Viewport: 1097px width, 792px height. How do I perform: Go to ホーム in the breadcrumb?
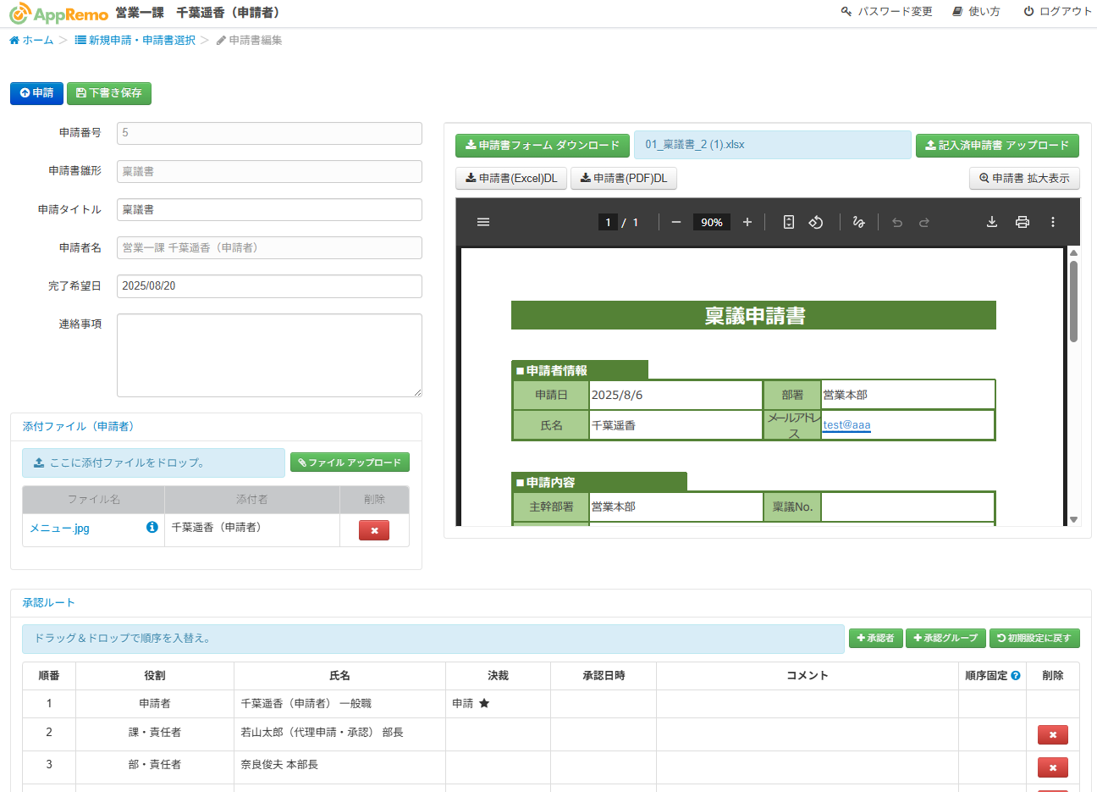[31, 40]
